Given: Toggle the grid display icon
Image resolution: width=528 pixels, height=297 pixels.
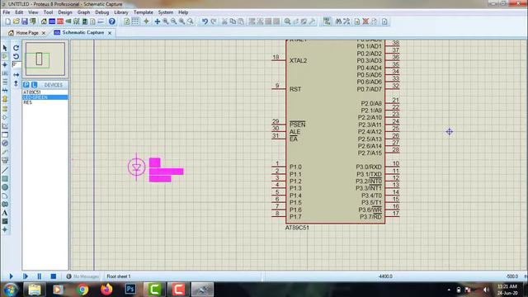Looking at the screenshot, I should pos(135,21).
